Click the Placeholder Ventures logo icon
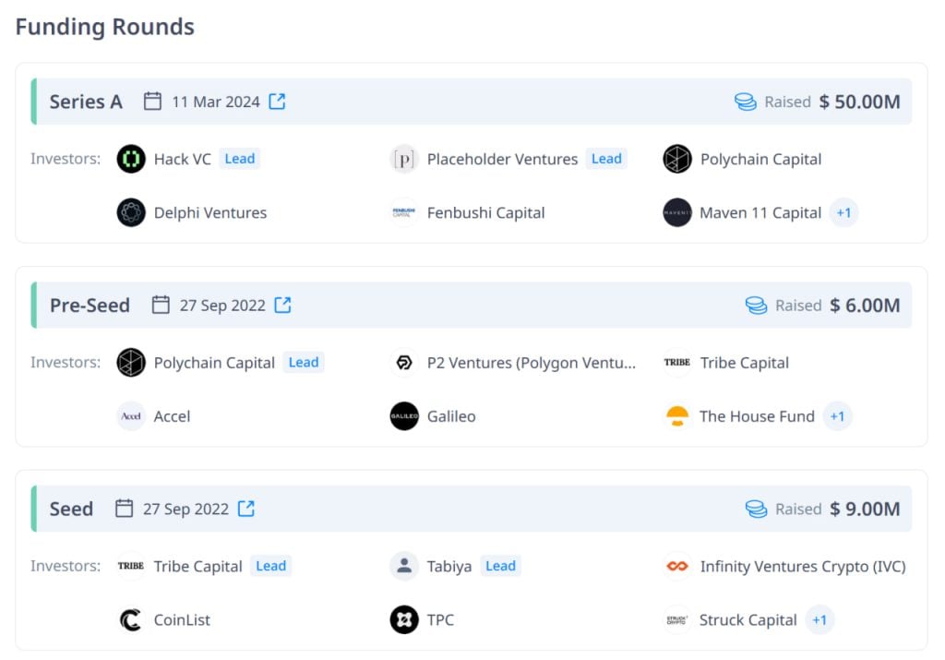The image size is (945, 660). point(404,159)
